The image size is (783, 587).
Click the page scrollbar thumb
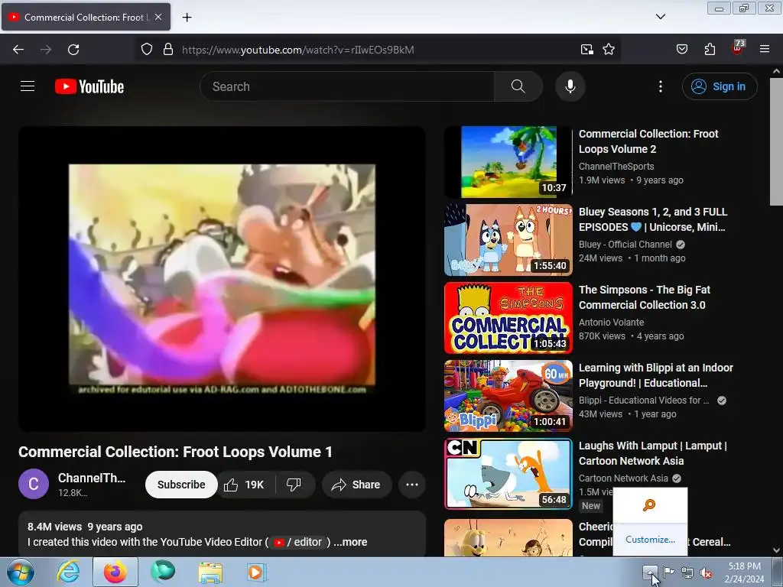click(x=777, y=141)
